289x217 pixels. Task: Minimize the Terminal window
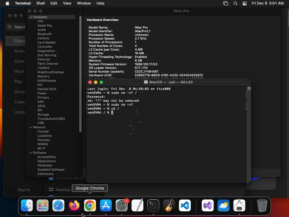click(x=96, y=82)
